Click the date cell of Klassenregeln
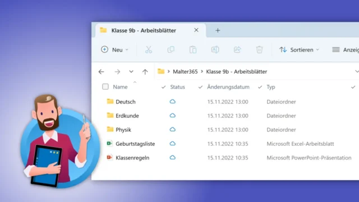The height and width of the screenshot is (202, 359). coord(228,158)
